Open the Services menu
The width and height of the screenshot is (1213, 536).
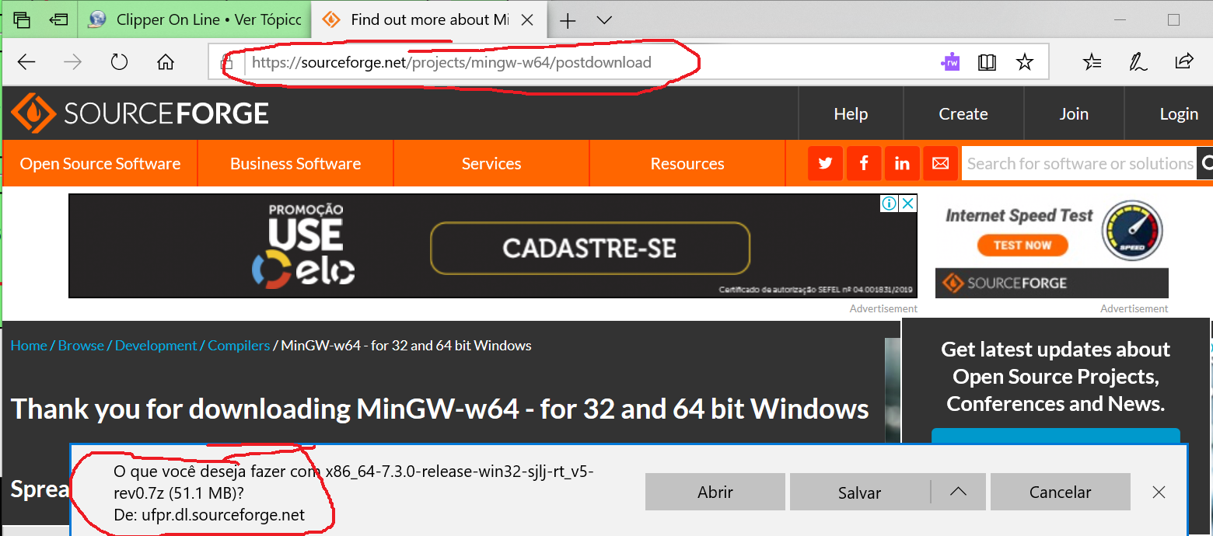click(x=491, y=164)
